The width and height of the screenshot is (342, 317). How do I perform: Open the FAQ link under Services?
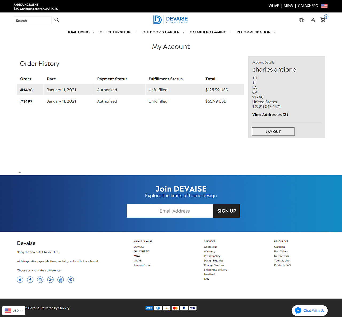tap(207, 279)
